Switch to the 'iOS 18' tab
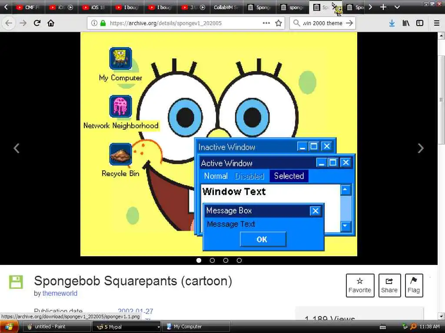The image size is (445, 333). pos(94,7)
